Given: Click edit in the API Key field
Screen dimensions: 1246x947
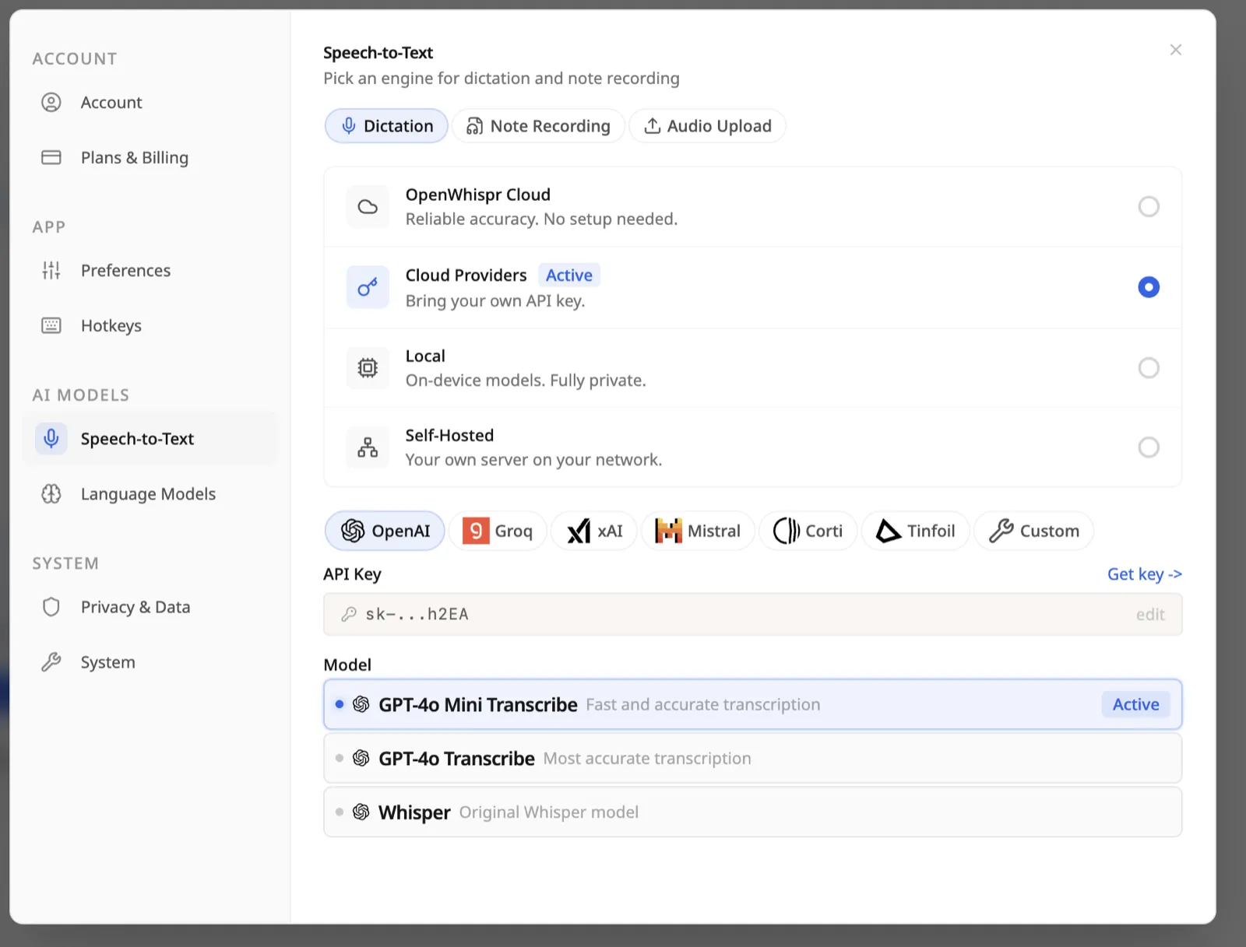Looking at the screenshot, I should tap(1150, 615).
